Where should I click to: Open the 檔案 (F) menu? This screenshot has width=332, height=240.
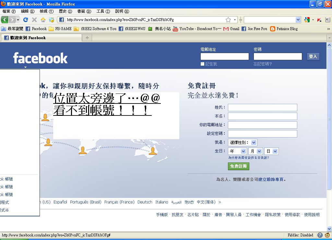click(9, 11)
